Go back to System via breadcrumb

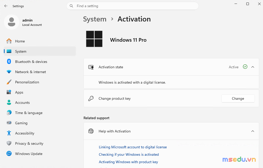tap(95, 19)
